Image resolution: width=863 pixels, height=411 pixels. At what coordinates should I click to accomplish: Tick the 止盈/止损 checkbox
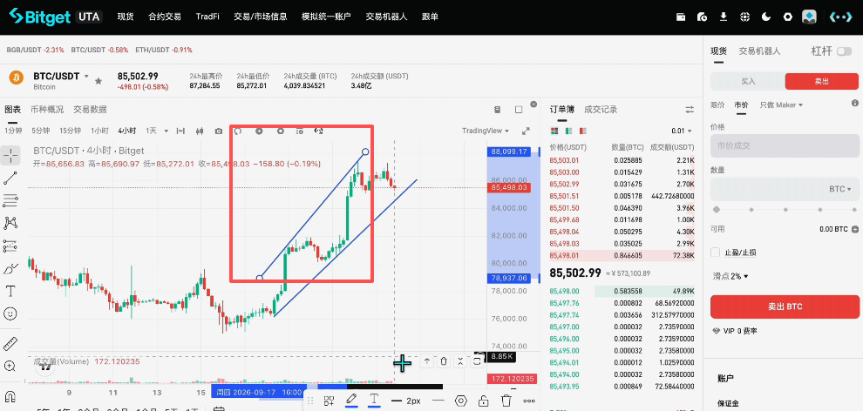(x=716, y=253)
